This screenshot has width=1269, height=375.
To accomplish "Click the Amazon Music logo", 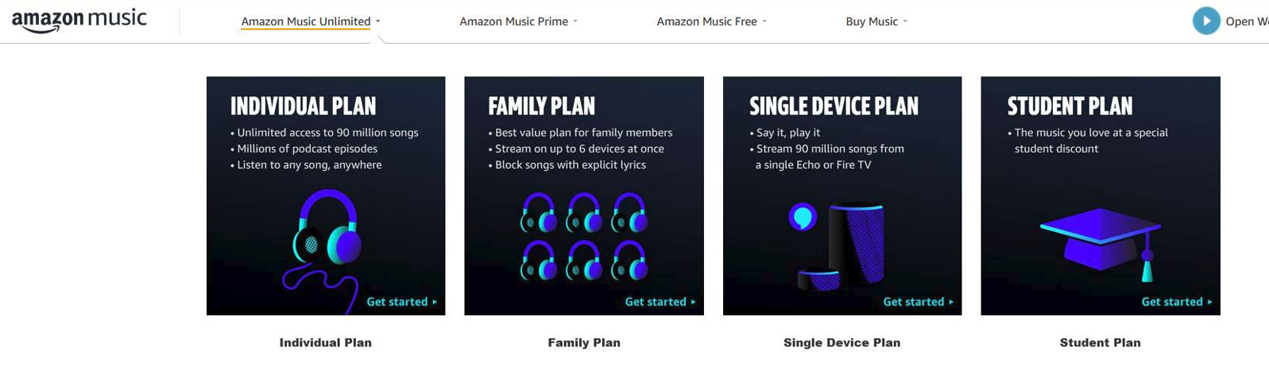I will 79,21.
